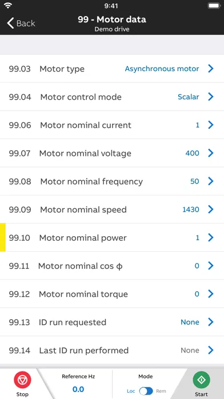Tap chevron next to Motor nominal speed
Image resolution: width=224 pixels, height=399 pixels.
tap(211, 209)
